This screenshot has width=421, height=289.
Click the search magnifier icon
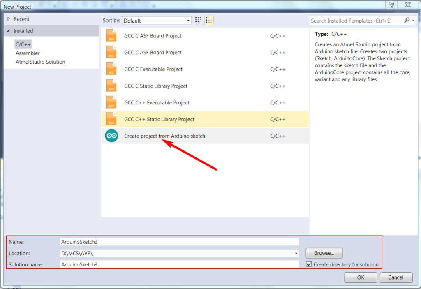pyautogui.click(x=407, y=21)
